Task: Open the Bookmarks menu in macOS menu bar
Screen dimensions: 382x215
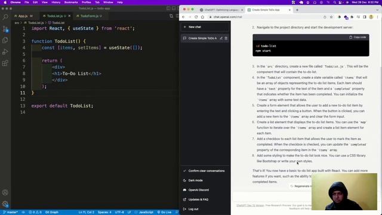Action: (x=71, y=2)
